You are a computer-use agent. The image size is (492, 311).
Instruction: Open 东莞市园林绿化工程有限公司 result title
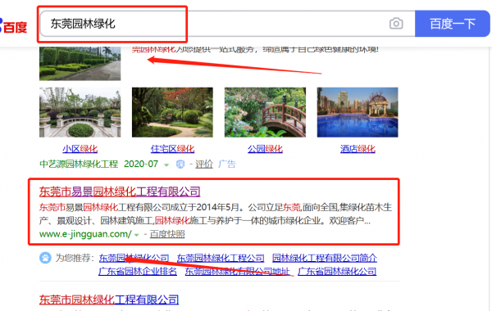pos(109,300)
